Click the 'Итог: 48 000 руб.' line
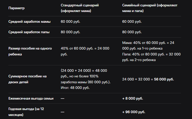The height and width of the screenshot is (119, 192). 75,88
